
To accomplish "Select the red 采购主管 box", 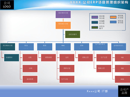I will click(x=85, y=58).
